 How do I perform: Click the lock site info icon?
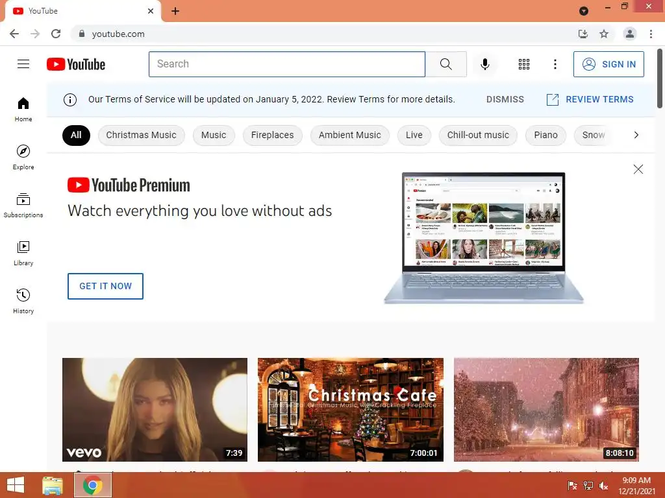coord(82,34)
